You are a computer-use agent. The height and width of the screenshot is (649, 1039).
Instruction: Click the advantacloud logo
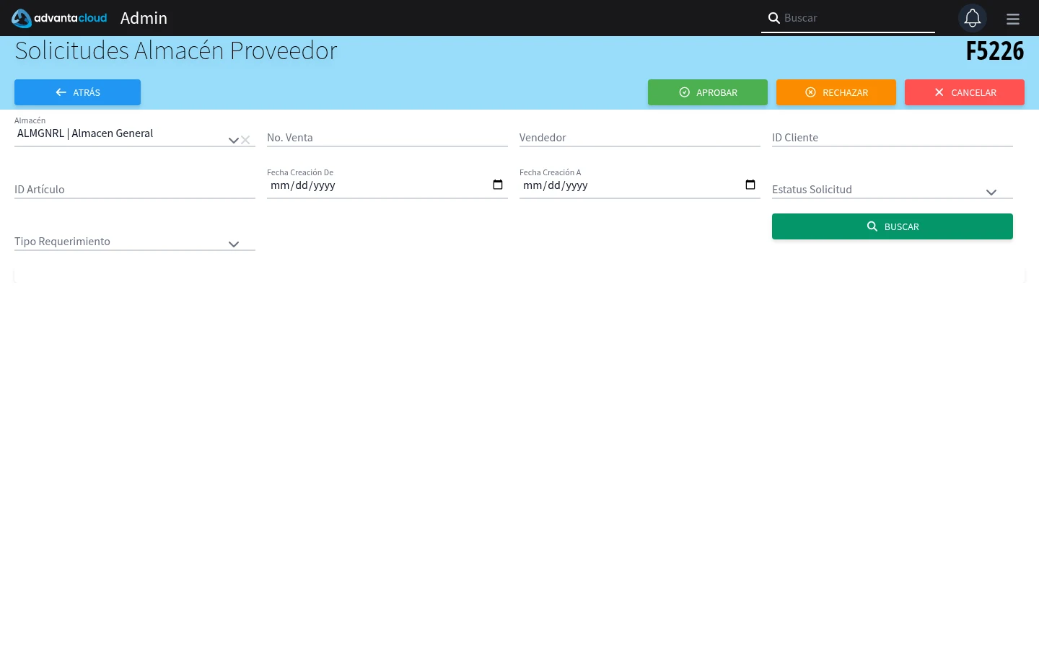click(59, 18)
